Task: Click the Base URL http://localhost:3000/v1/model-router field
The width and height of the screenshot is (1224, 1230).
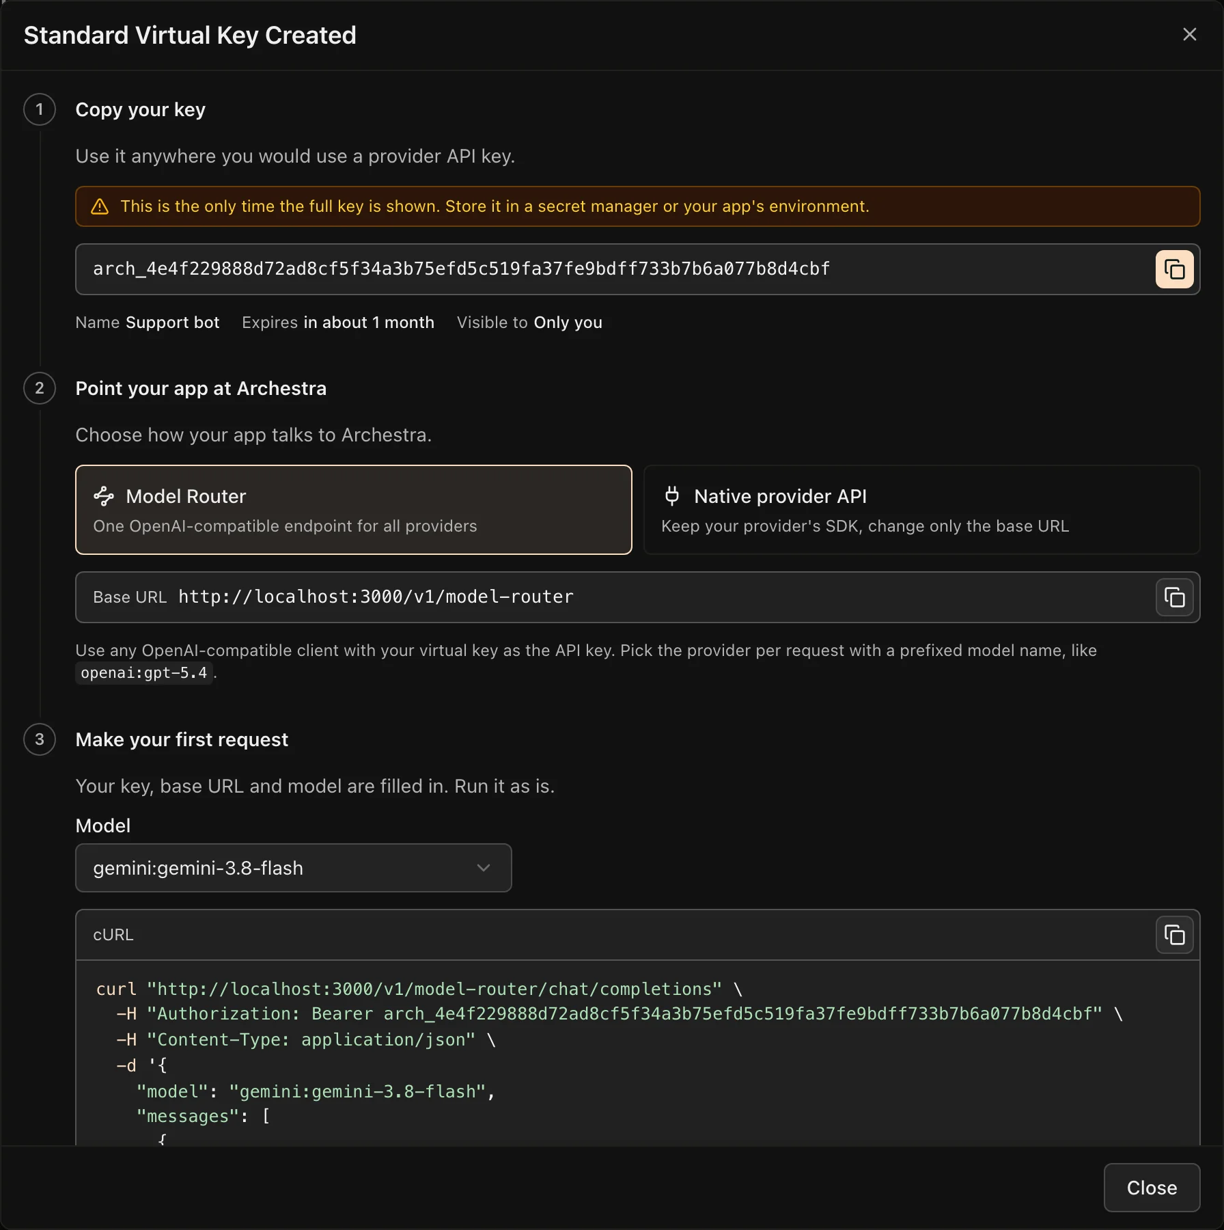Action: (x=637, y=597)
